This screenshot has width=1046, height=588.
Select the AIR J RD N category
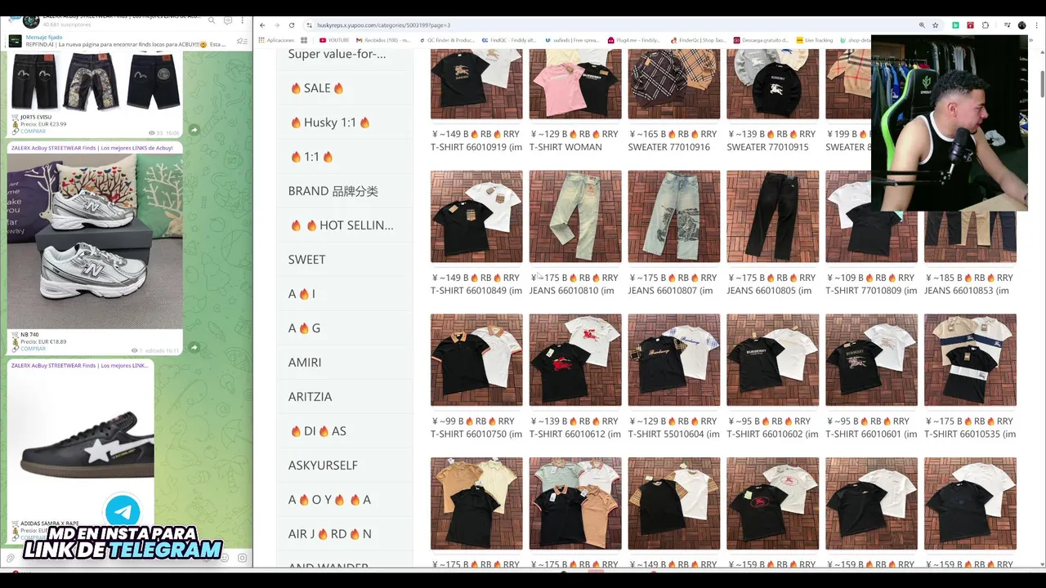click(345, 534)
